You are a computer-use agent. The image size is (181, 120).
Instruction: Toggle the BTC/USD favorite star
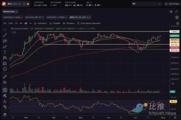point(28,4)
